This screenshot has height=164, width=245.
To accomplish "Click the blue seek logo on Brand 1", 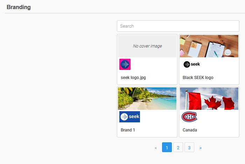I will 130,117.
